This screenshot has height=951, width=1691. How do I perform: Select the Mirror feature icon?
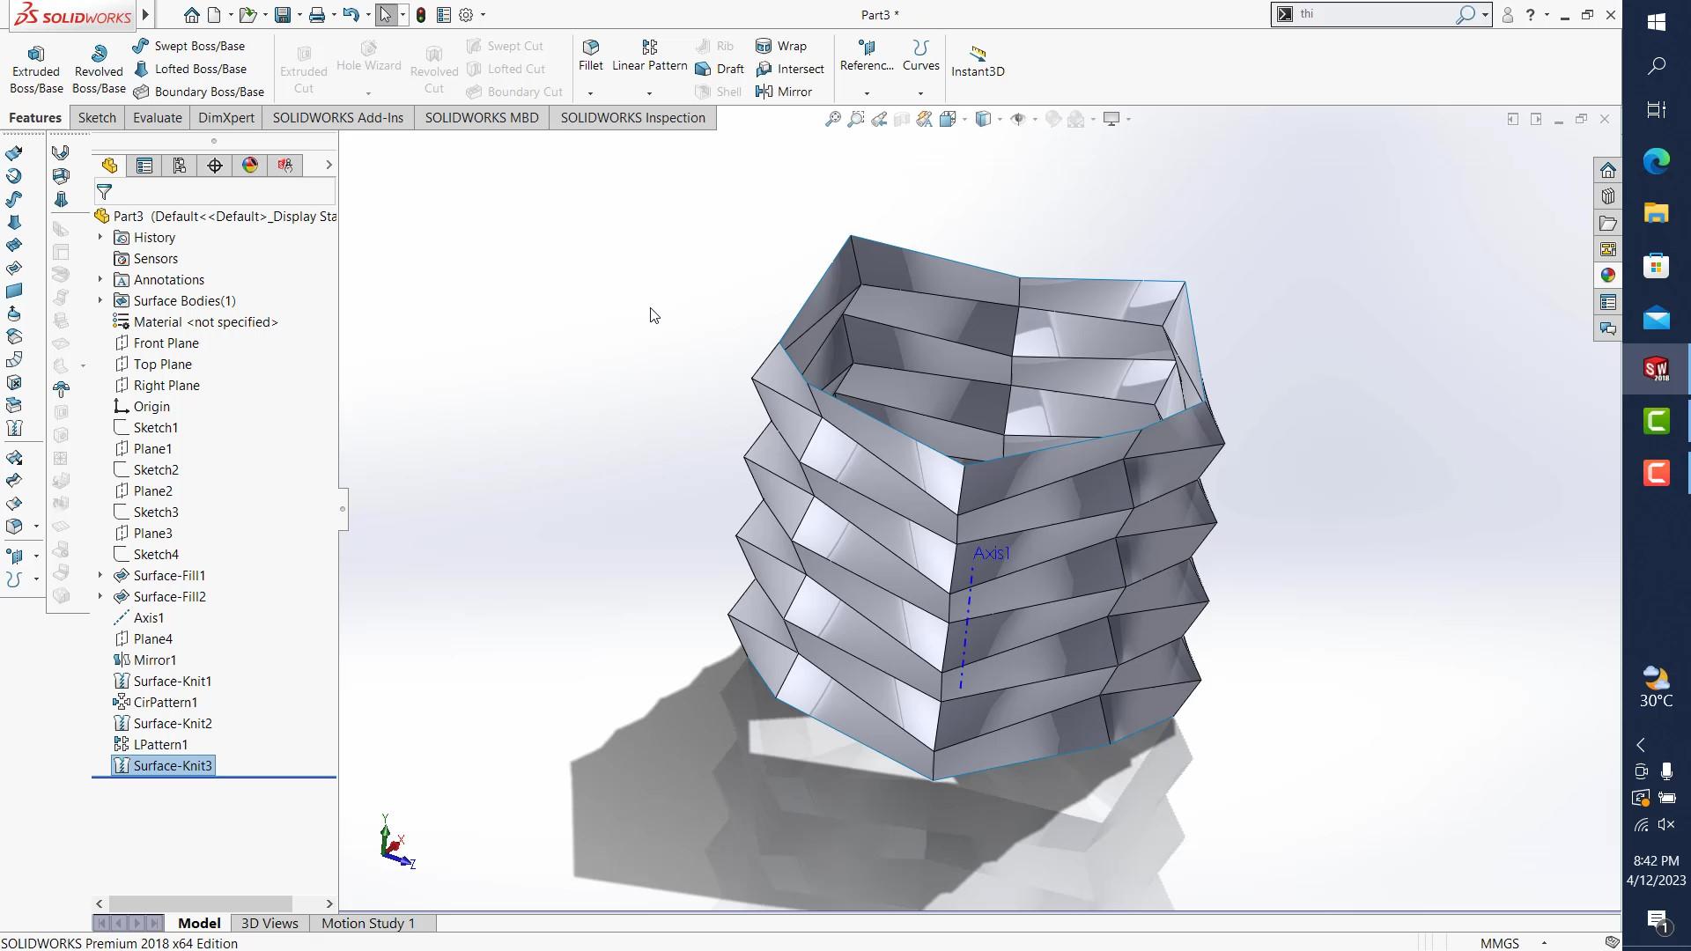[764, 92]
